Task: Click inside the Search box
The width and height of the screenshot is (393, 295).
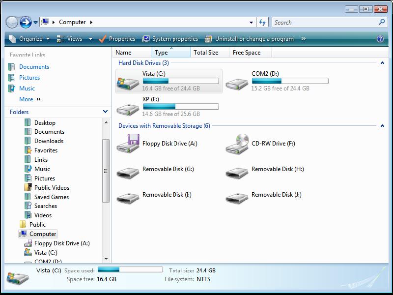Action: [325, 22]
